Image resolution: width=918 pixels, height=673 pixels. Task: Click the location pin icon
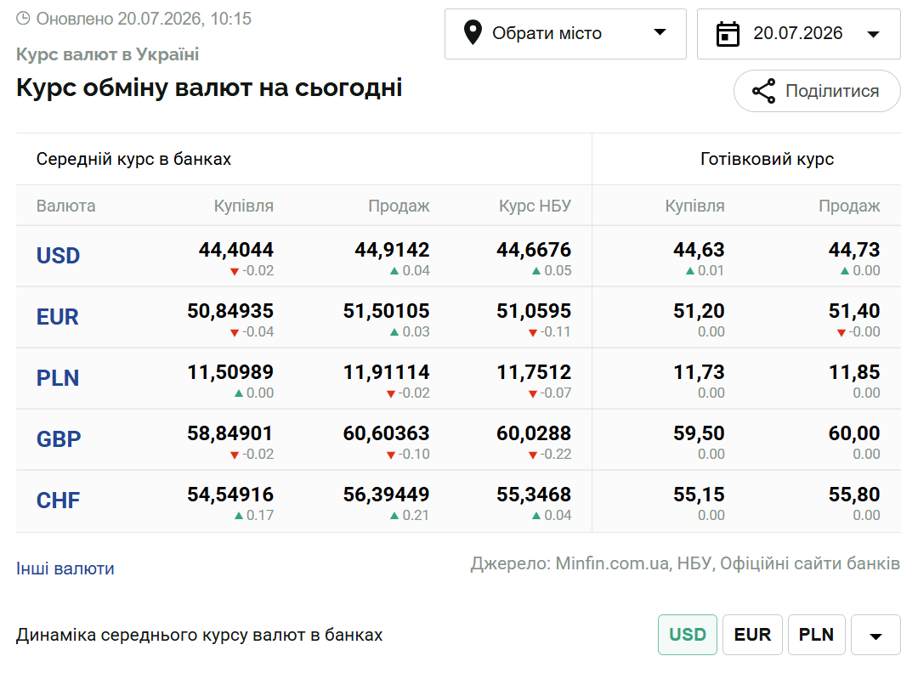click(x=473, y=33)
